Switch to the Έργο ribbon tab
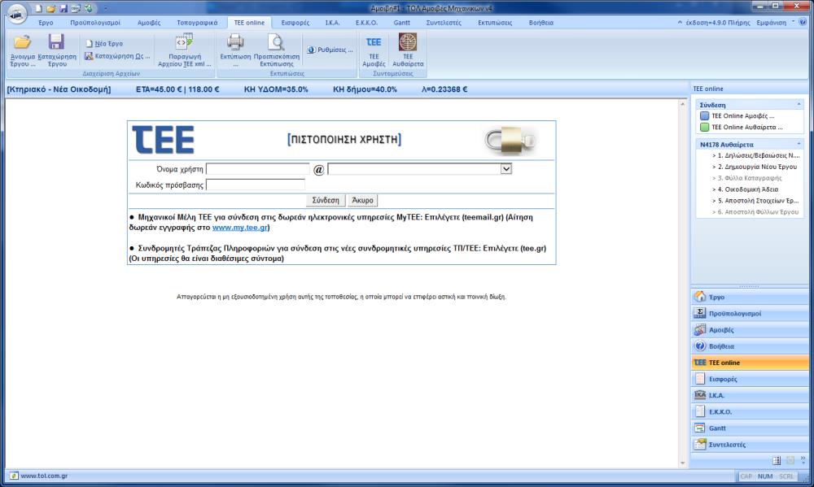The image size is (814, 487). point(46,23)
